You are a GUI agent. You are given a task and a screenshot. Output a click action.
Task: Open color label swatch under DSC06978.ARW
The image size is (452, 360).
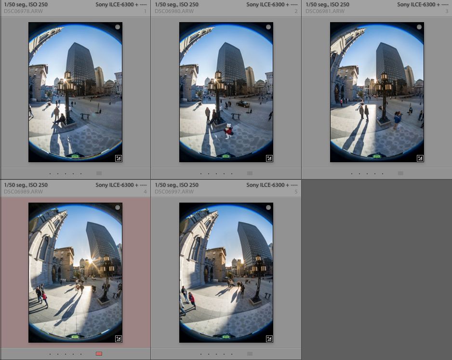(x=99, y=173)
